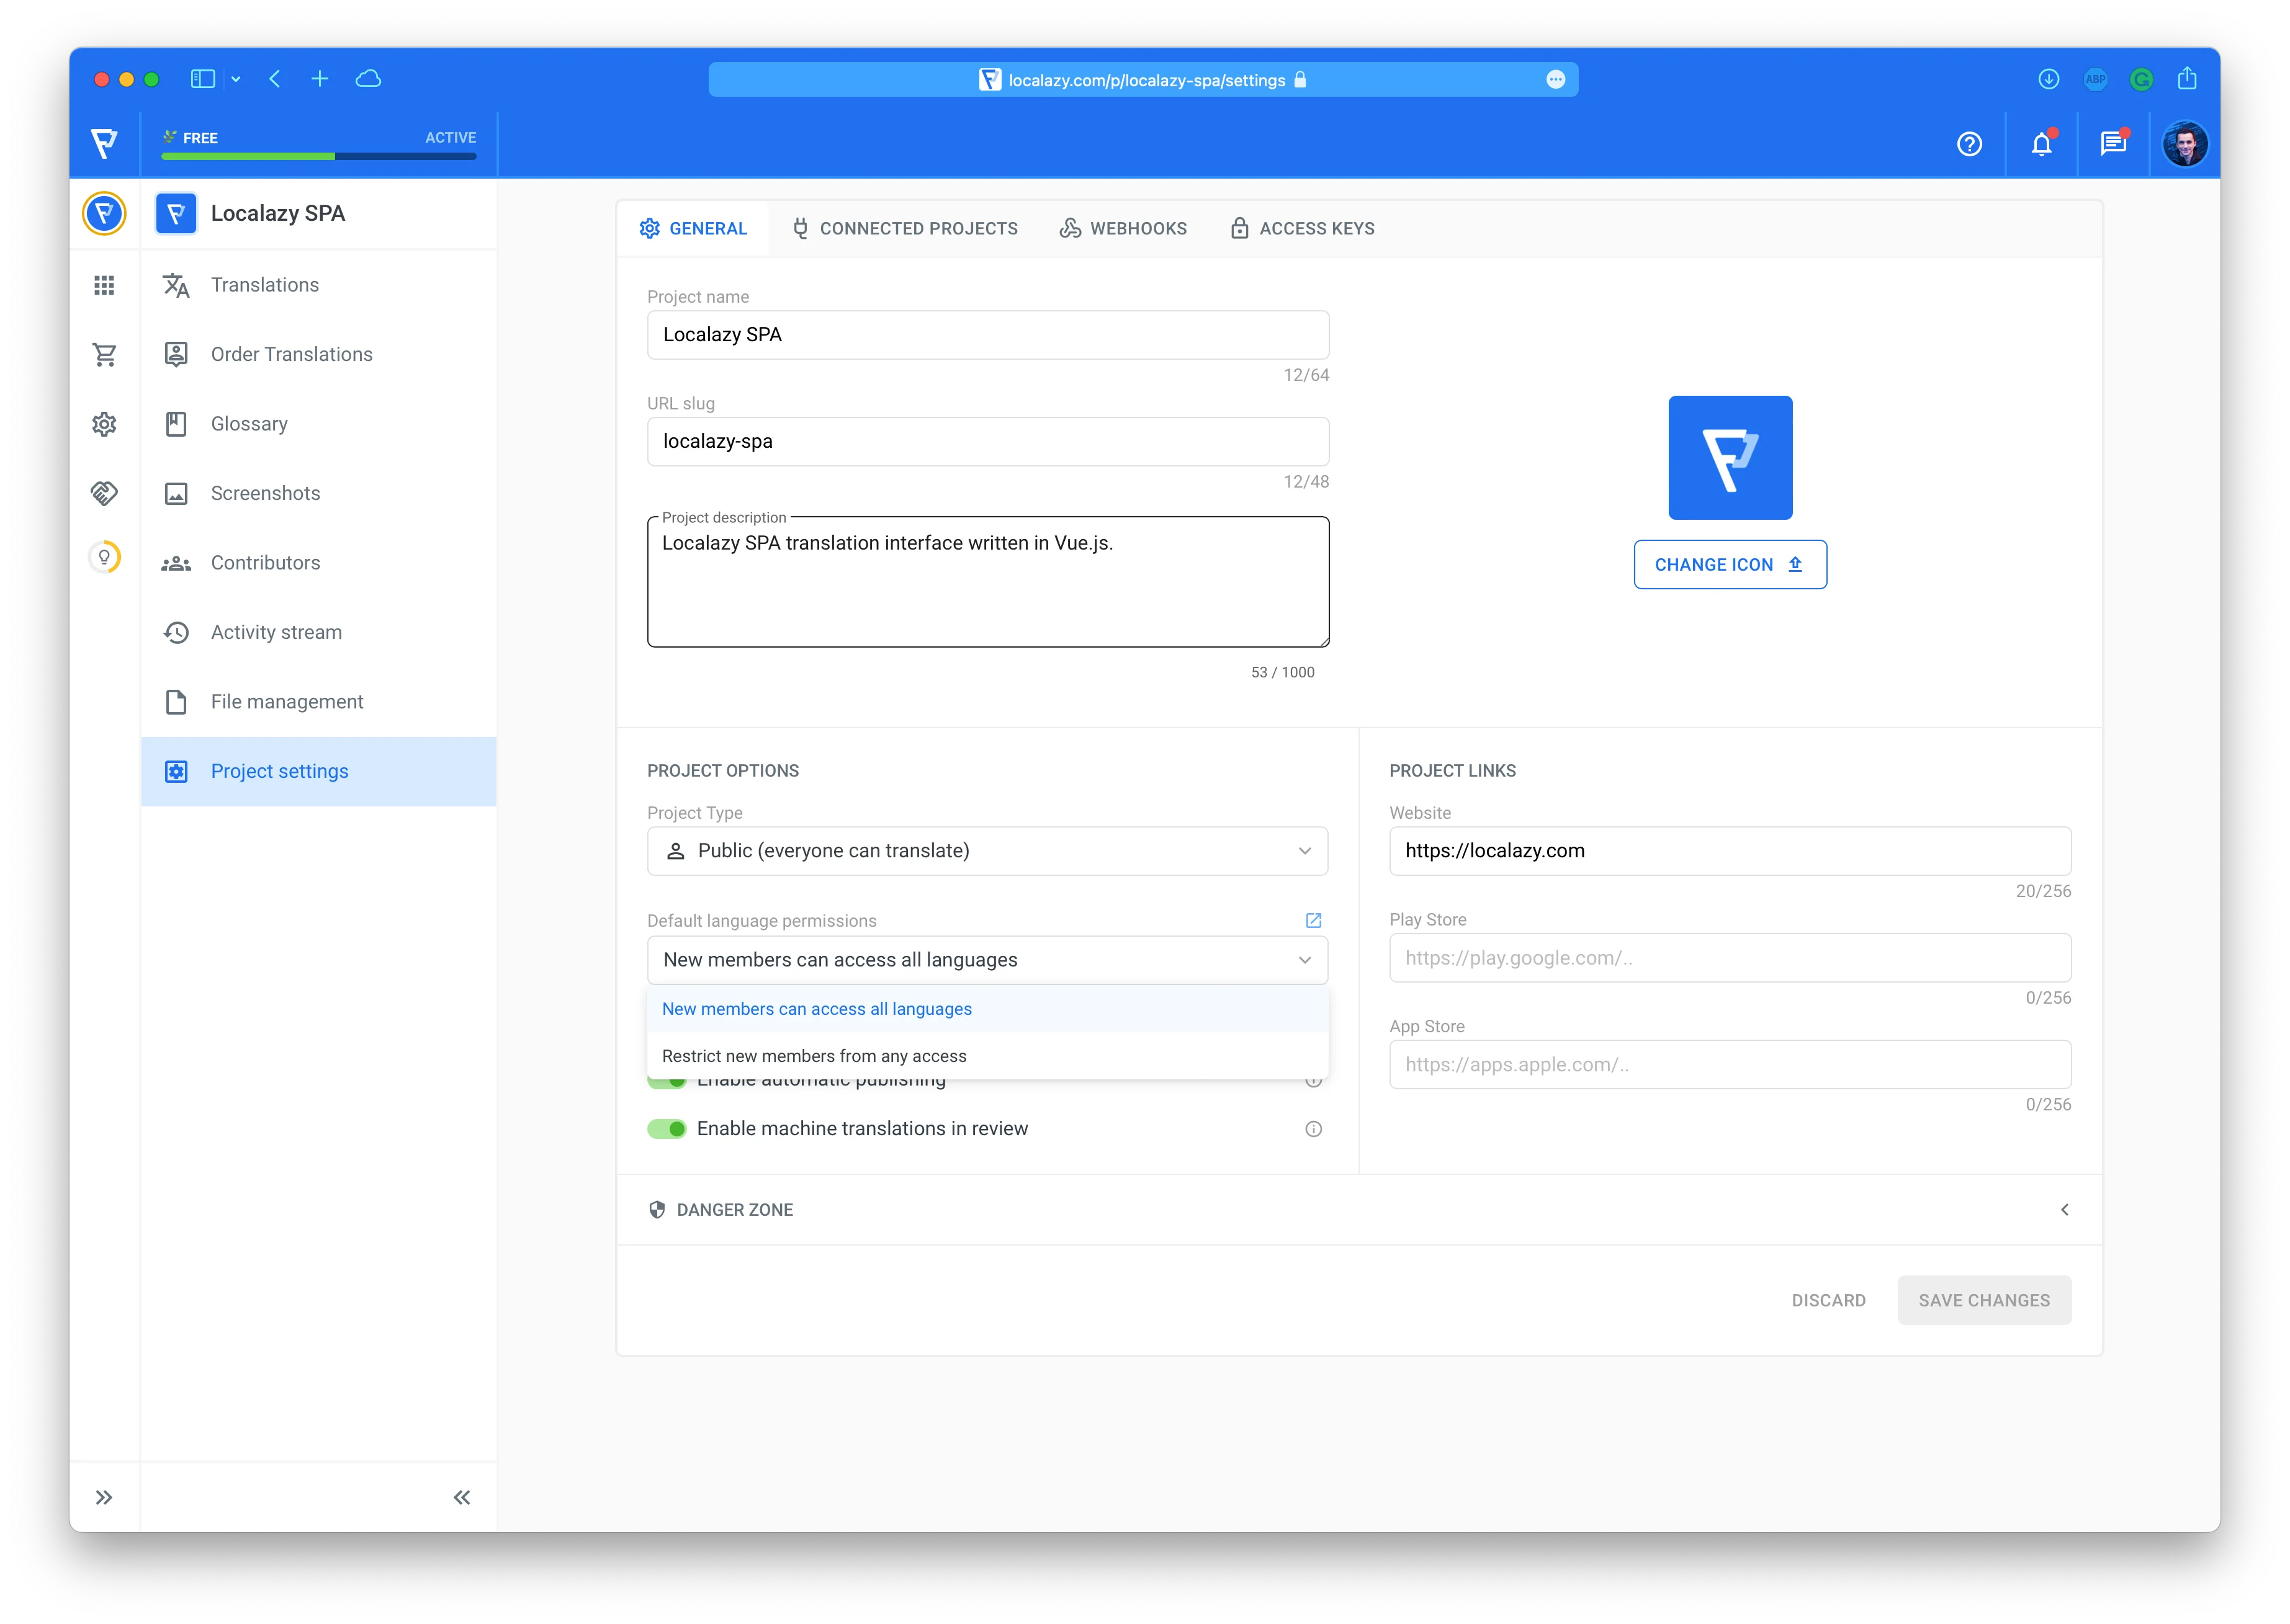Click the Discard button
The image size is (2290, 1624).
[x=1828, y=1300]
